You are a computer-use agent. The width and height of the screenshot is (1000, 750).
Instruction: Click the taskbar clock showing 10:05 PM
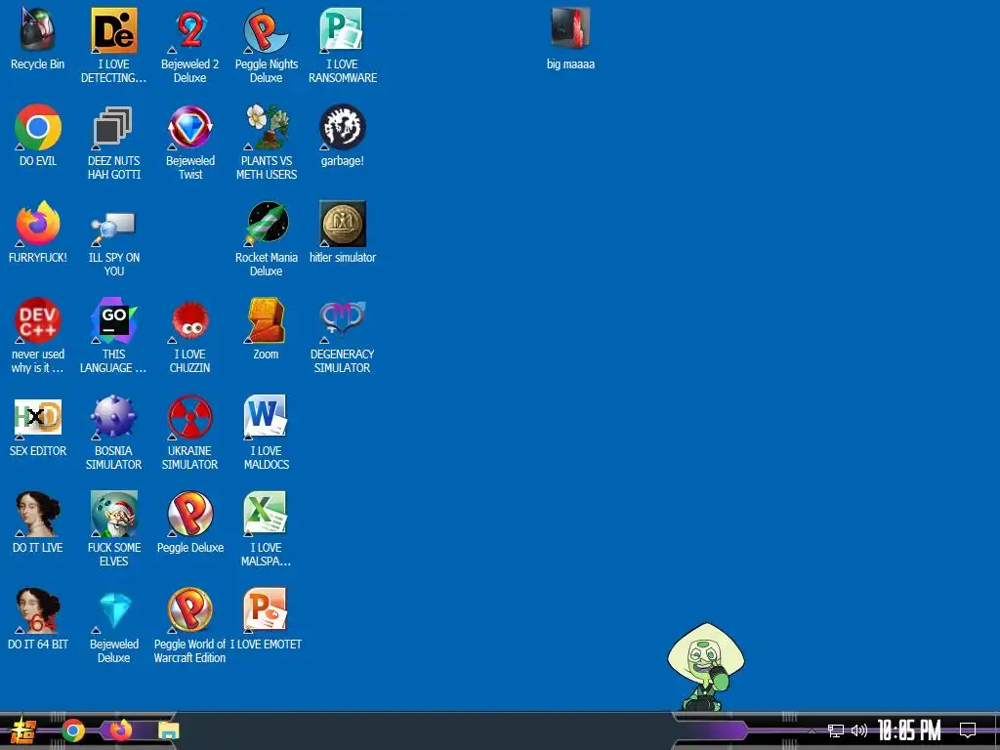909,730
